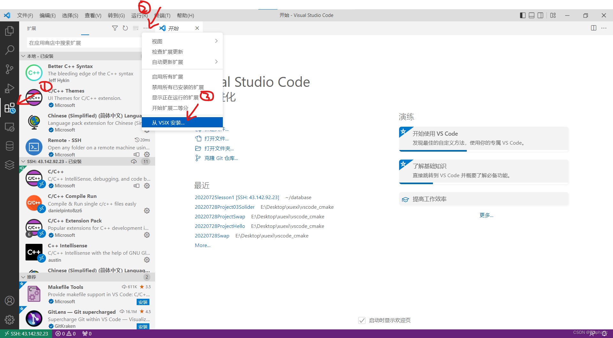Screen dimensions: 613x338
Task: Open Manage gear icon in activity bar
Action: coord(10,319)
